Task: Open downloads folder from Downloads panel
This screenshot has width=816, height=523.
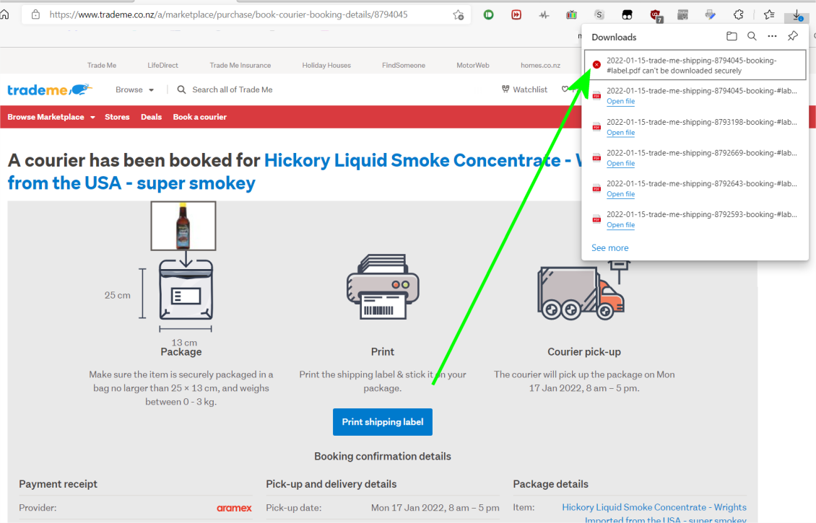Action: pyautogui.click(x=732, y=37)
